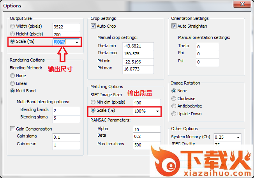This screenshot has height=178, width=254.
Task: Select the Height (pixels) output option
Action: [13, 34]
